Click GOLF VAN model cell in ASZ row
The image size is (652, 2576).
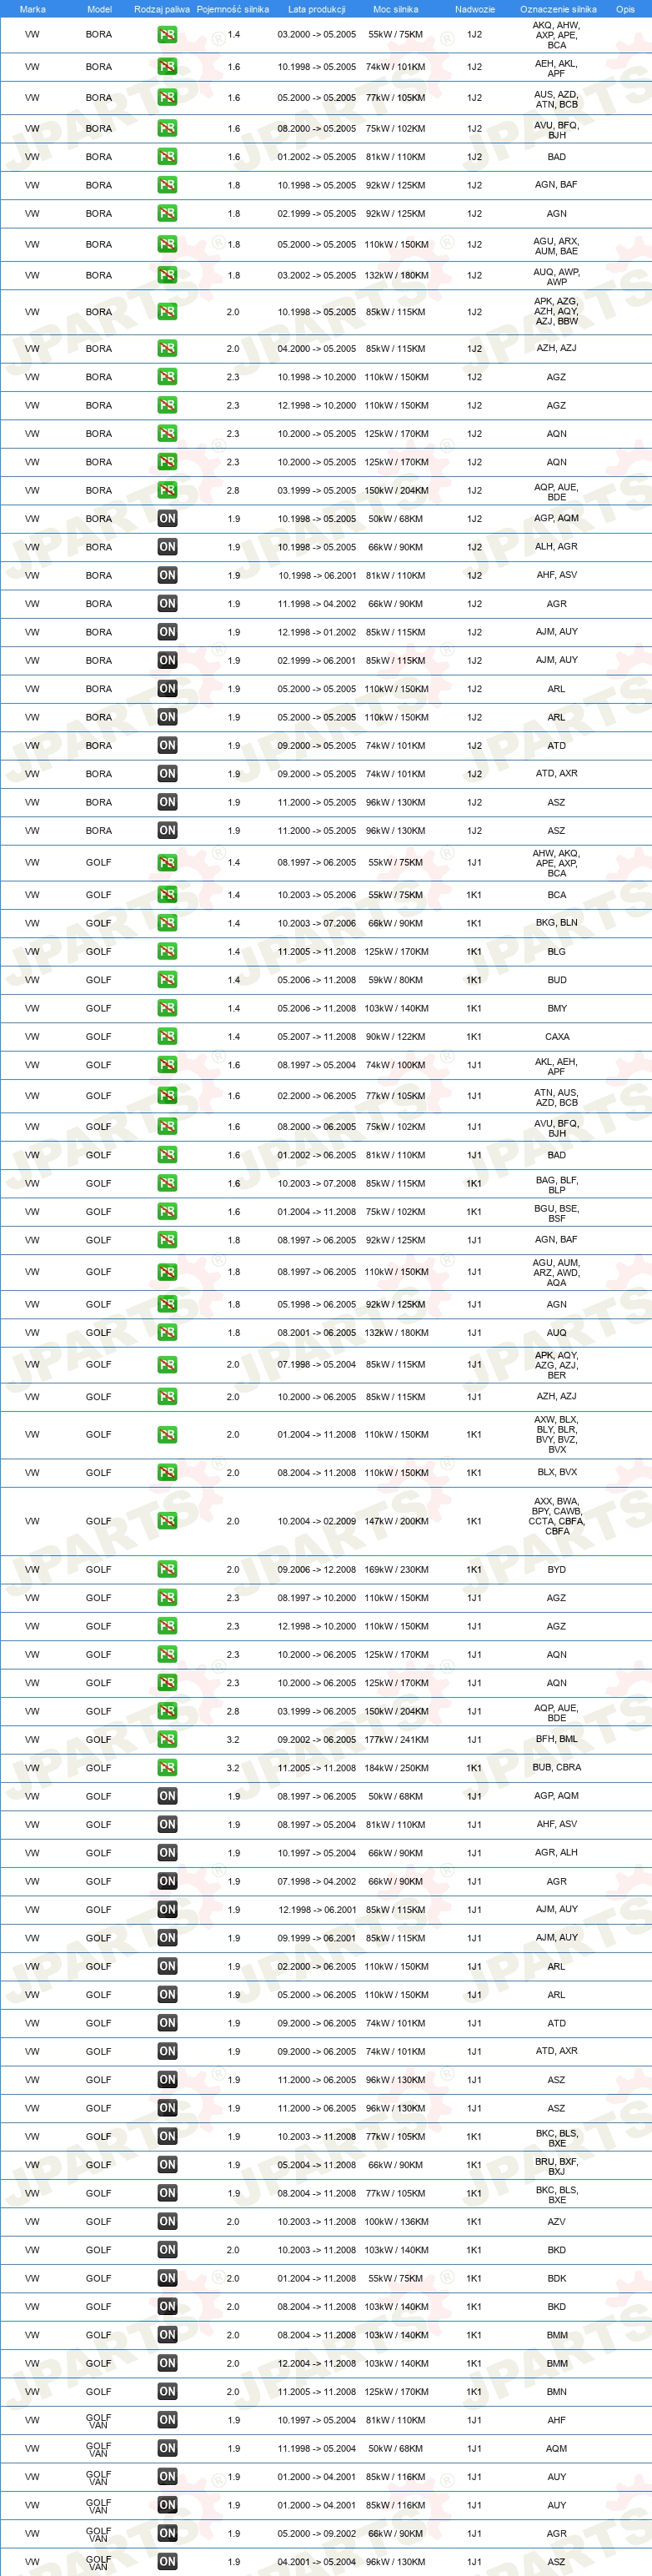coord(99,2561)
